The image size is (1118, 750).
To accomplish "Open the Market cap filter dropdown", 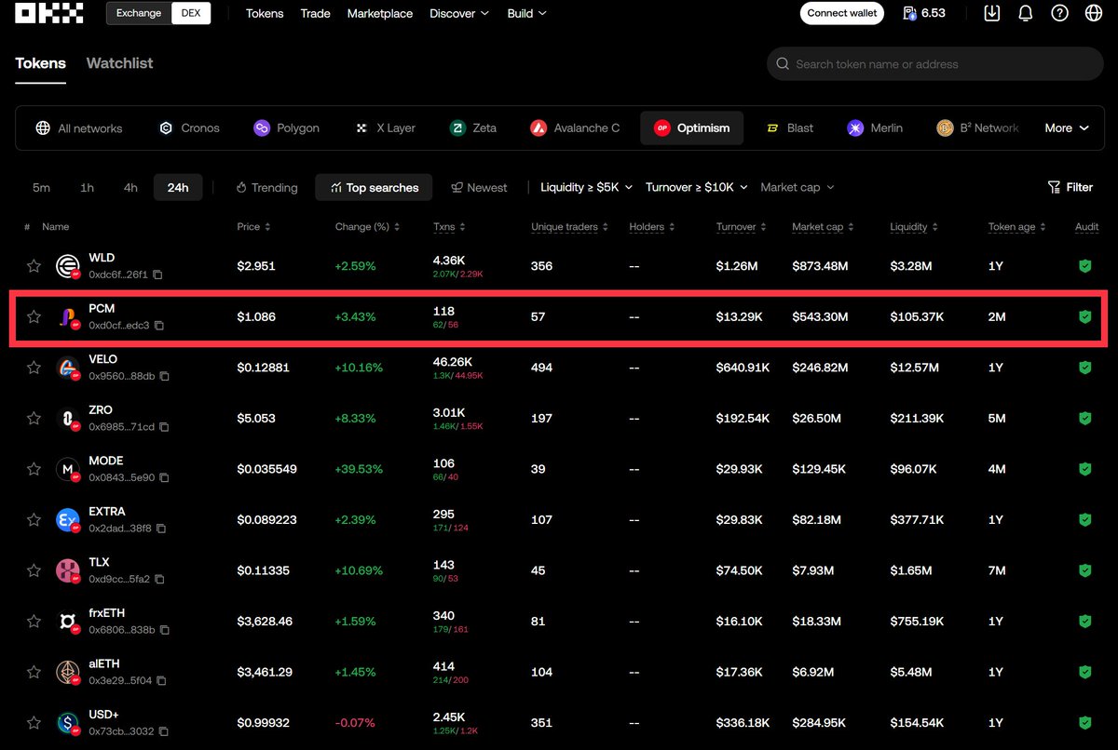I will 797,187.
